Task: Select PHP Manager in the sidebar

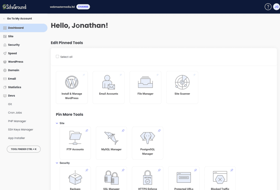Action: point(17,121)
